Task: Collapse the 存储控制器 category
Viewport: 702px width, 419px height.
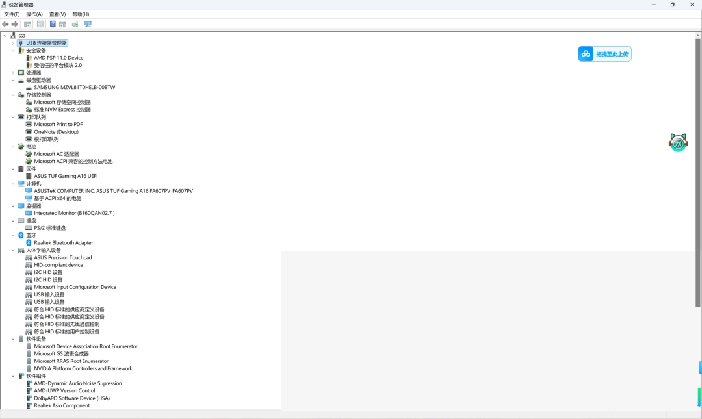Action: (x=13, y=95)
